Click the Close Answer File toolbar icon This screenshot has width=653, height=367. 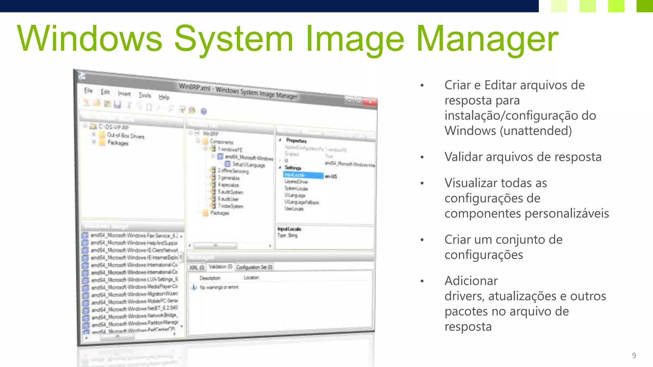tap(107, 104)
